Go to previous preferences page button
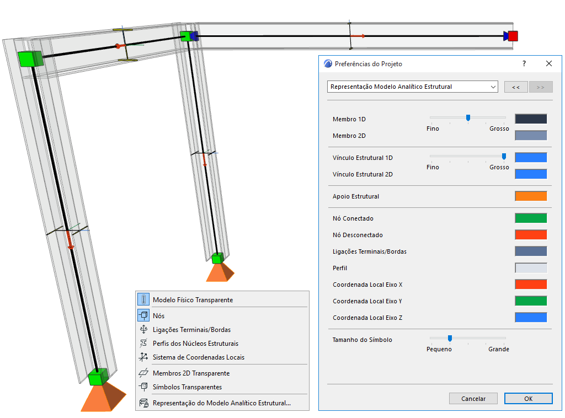 516,87
